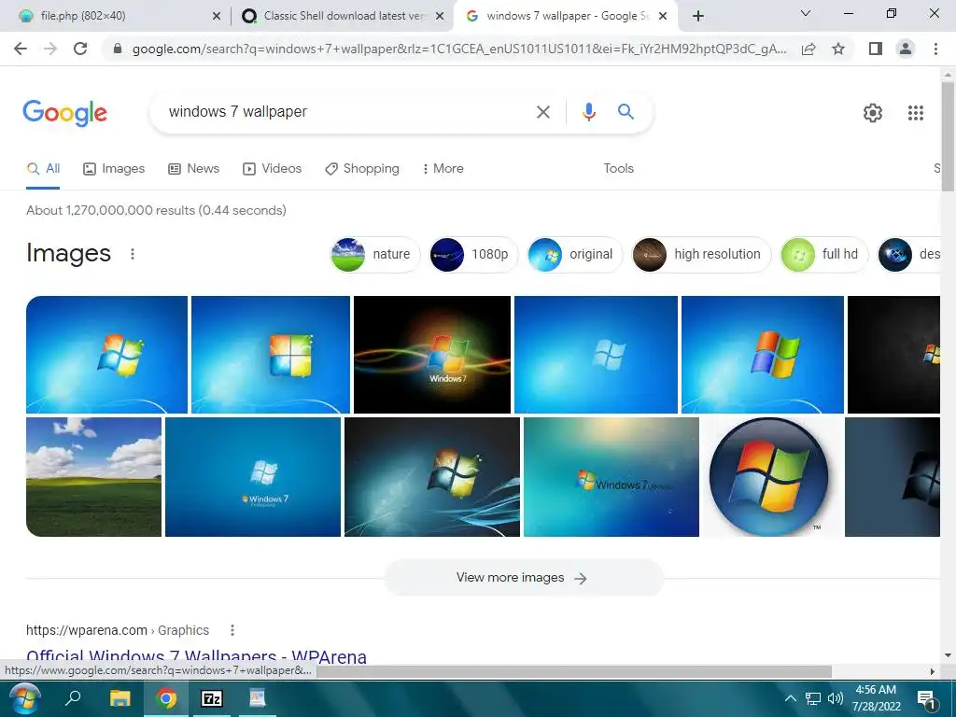Open the network tray icon
Screen dimensions: 956x717
pos(813,698)
